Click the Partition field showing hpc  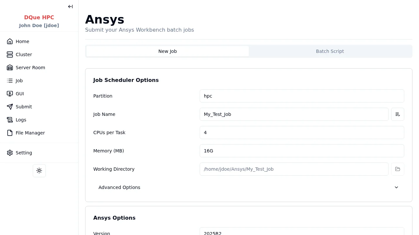click(301, 96)
